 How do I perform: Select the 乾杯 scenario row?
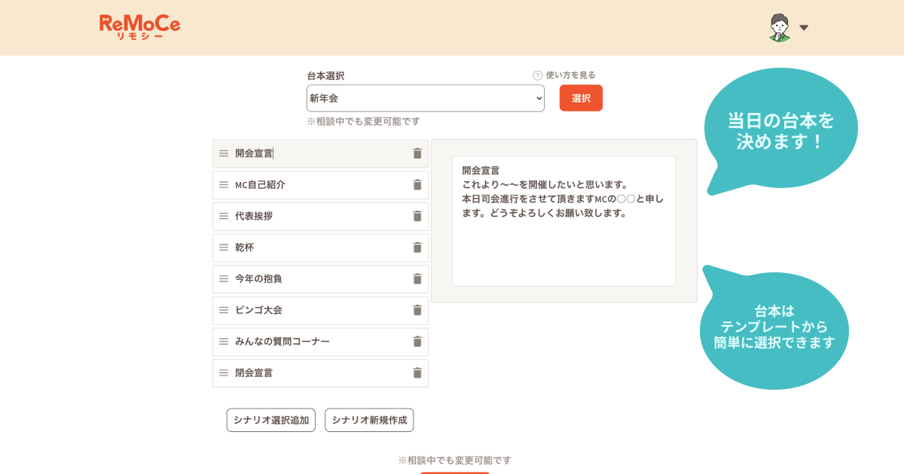pos(316,248)
